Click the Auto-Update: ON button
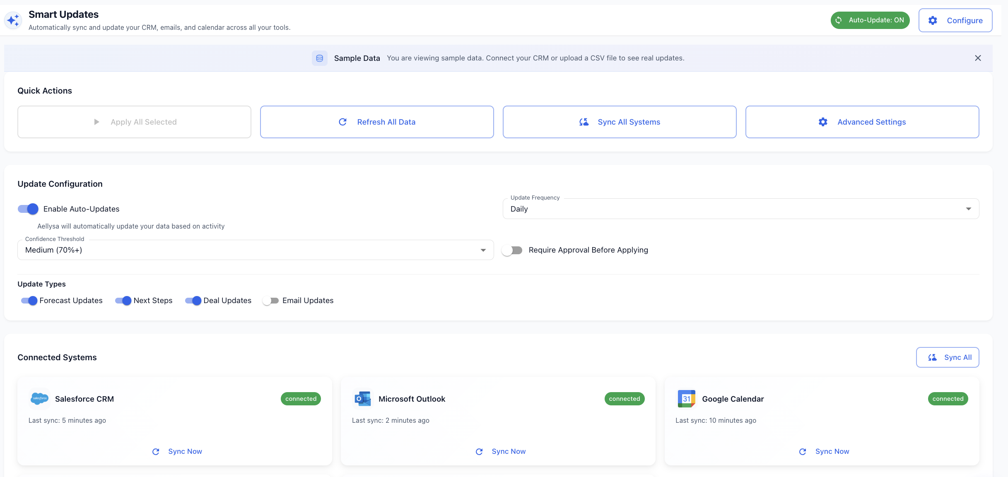Image resolution: width=1008 pixels, height=477 pixels. 870,20
